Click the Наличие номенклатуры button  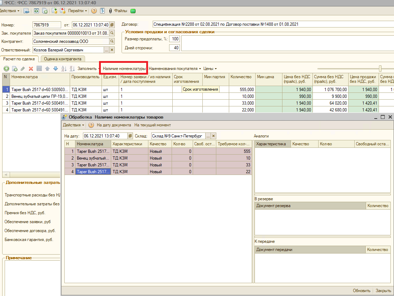pos(124,69)
